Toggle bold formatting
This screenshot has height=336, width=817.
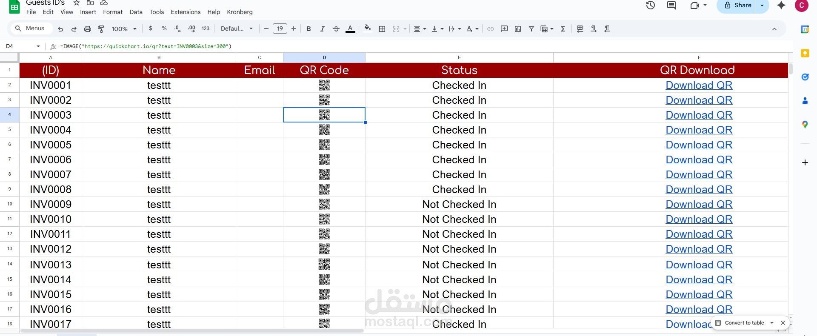pos(309,28)
